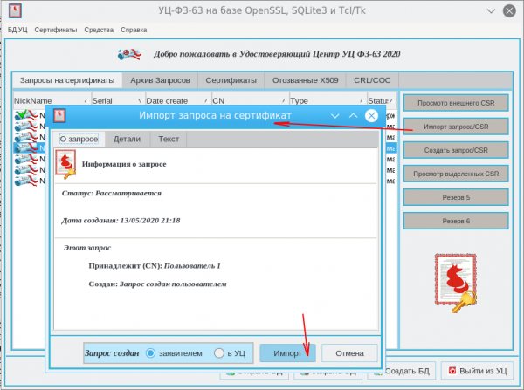Click the Создать запрос/CSR button
This screenshot has height=390, width=524.
[454, 150]
